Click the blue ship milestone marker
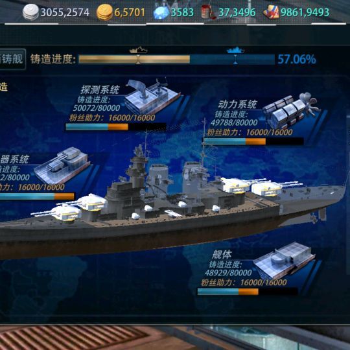 [235, 50]
